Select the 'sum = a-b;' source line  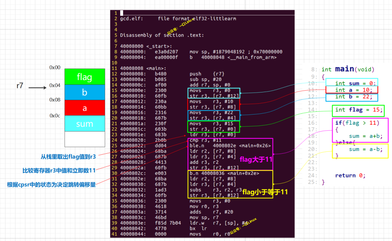pos(366,149)
